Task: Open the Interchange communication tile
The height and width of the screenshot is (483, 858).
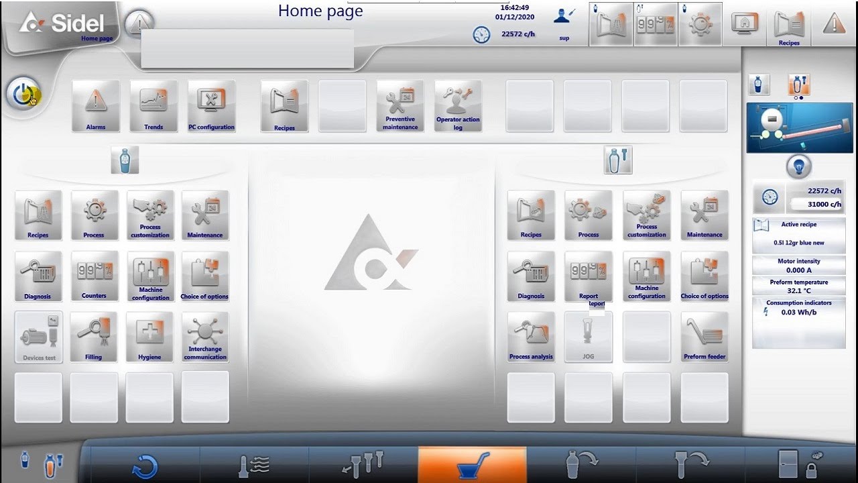Action: [x=205, y=337]
